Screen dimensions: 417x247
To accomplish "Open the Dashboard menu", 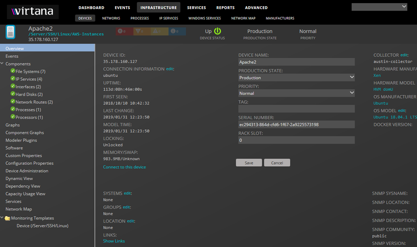I will [91, 8].
